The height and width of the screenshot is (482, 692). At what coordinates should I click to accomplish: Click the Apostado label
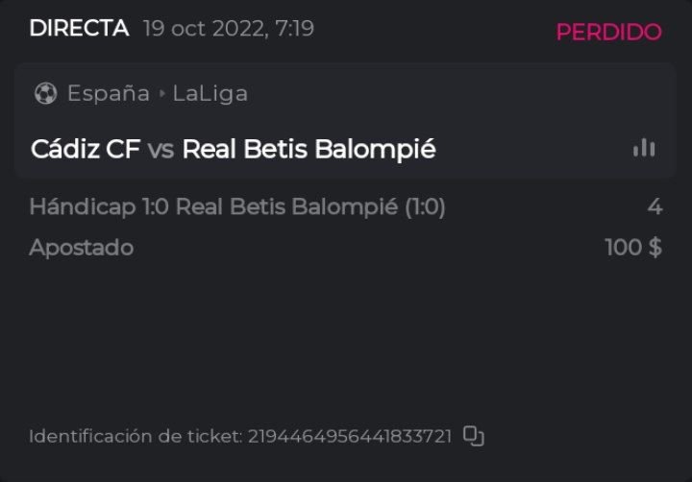click(81, 248)
